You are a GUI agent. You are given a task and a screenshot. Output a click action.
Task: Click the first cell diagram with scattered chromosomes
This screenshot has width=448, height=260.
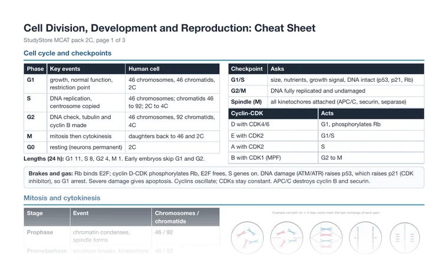(247, 238)
